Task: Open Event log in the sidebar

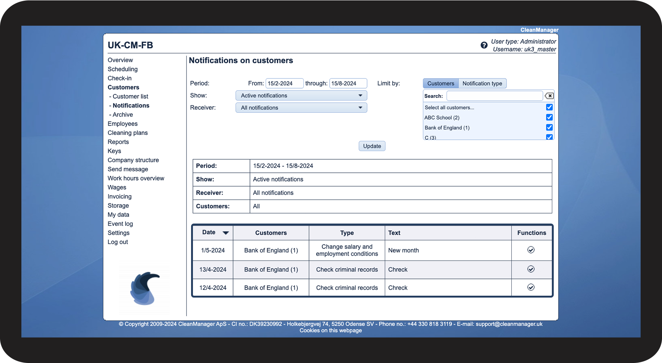Action: pos(120,224)
